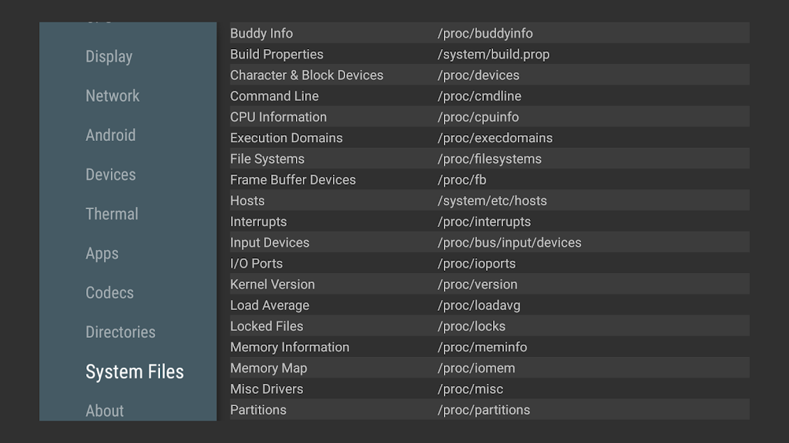Select the Input Devices row
This screenshot has width=789, height=443.
click(270, 242)
